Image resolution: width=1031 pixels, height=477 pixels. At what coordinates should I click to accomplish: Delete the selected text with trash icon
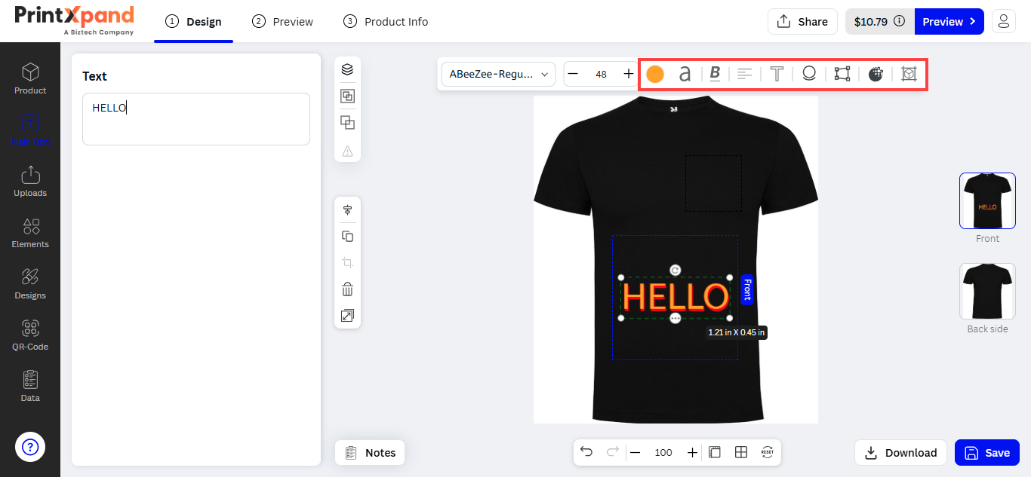click(x=347, y=289)
